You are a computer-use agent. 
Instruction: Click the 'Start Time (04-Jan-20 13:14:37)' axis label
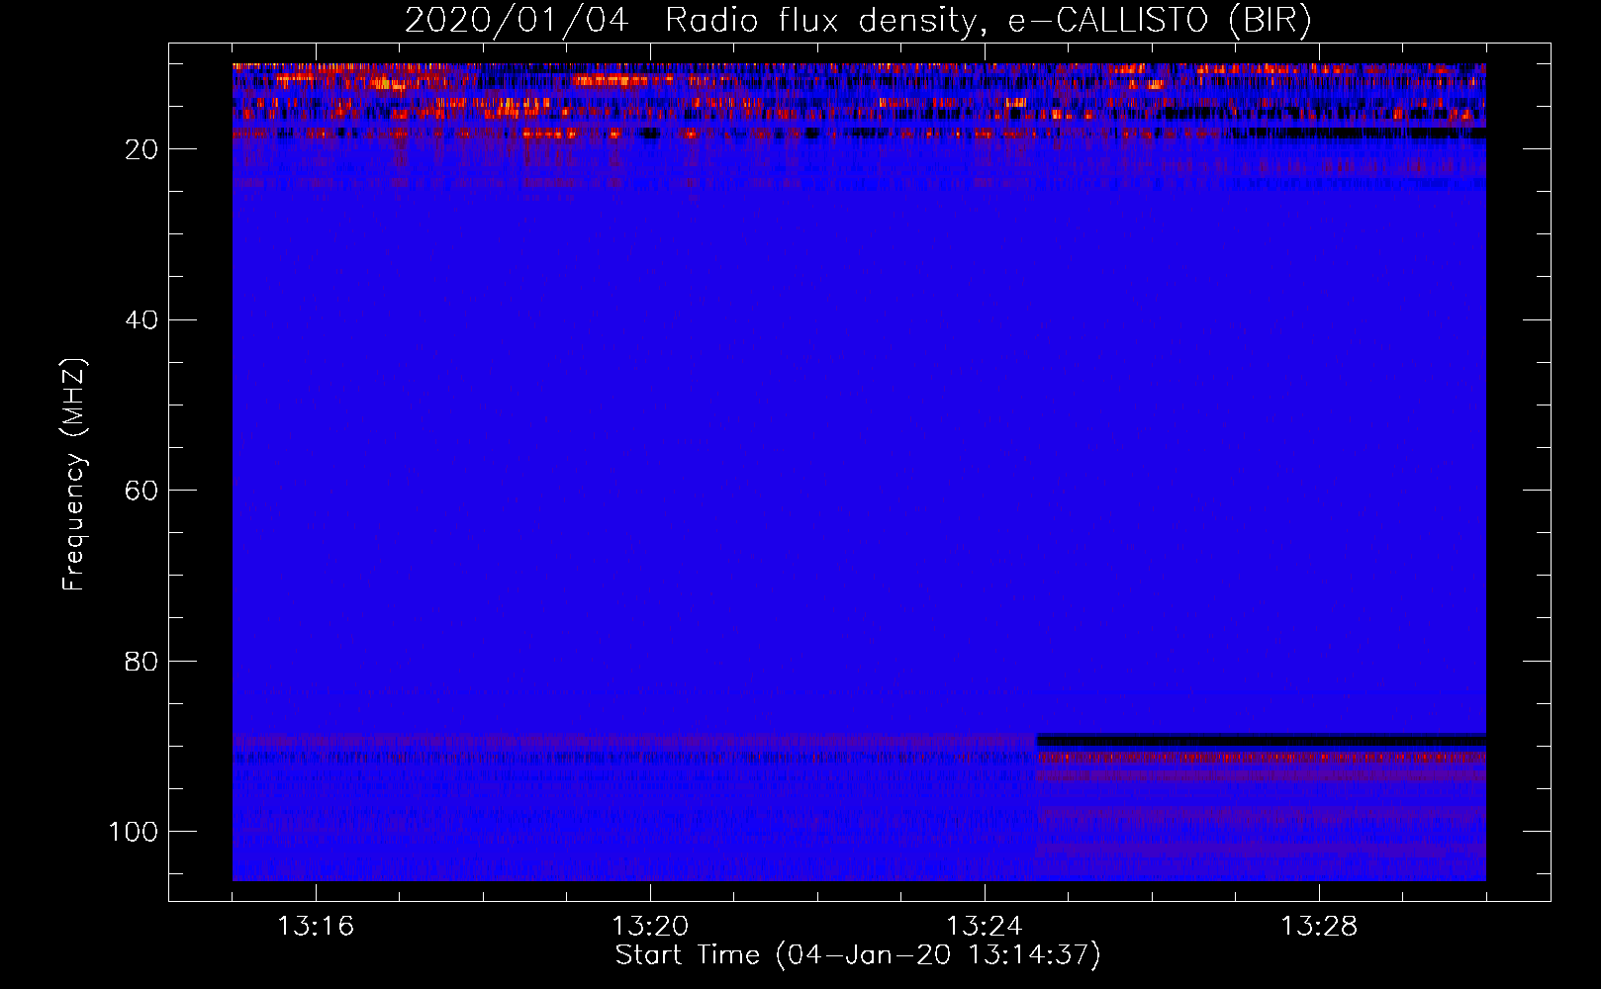coord(858,955)
